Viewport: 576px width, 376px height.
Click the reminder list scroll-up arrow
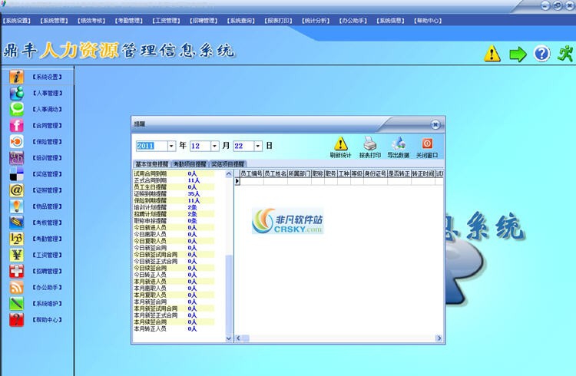coord(229,174)
